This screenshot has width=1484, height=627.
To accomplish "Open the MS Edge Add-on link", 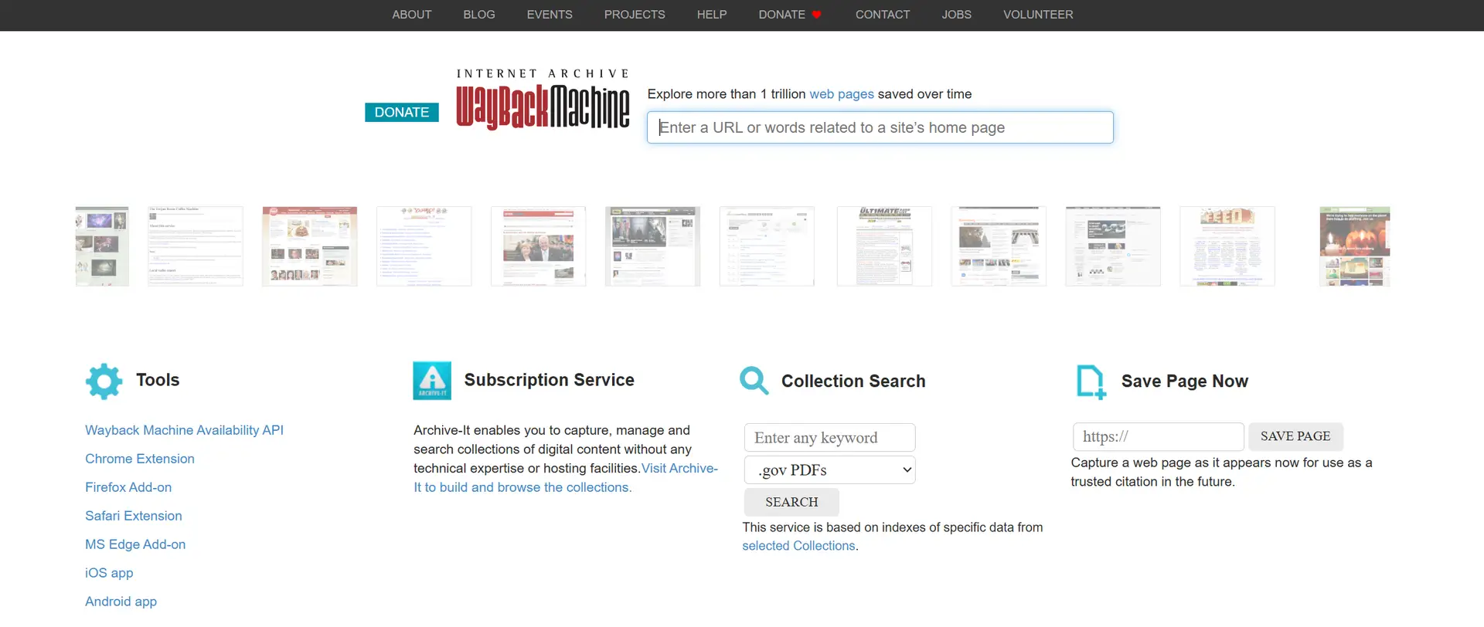I will click(x=135, y=544).
